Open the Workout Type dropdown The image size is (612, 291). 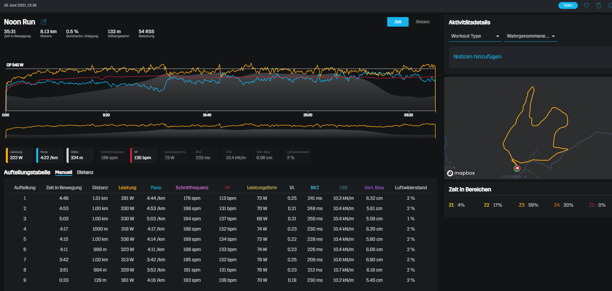[x=475, y=36]
